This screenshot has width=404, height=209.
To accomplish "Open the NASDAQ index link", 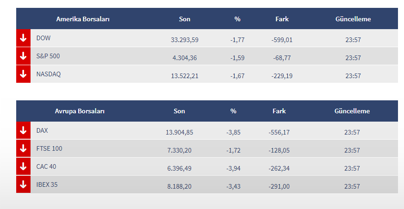I will click(x=49, y=74).
